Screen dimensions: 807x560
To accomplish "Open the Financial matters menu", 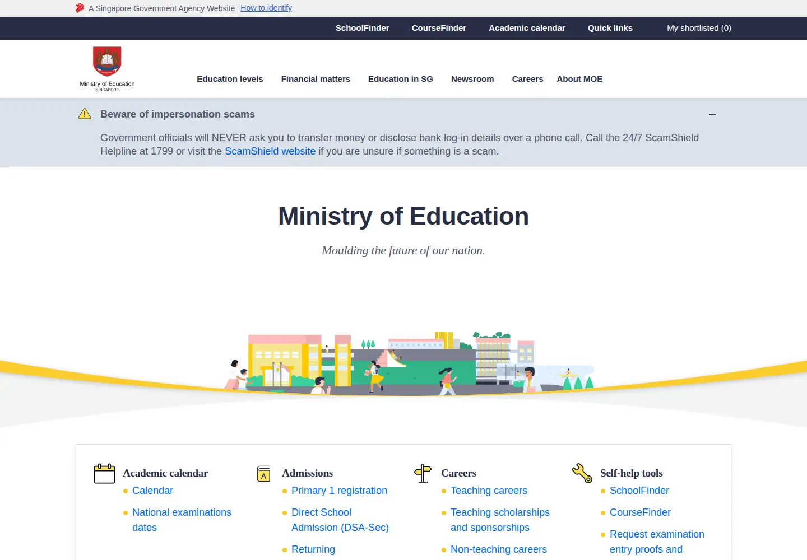I will 316,79.
